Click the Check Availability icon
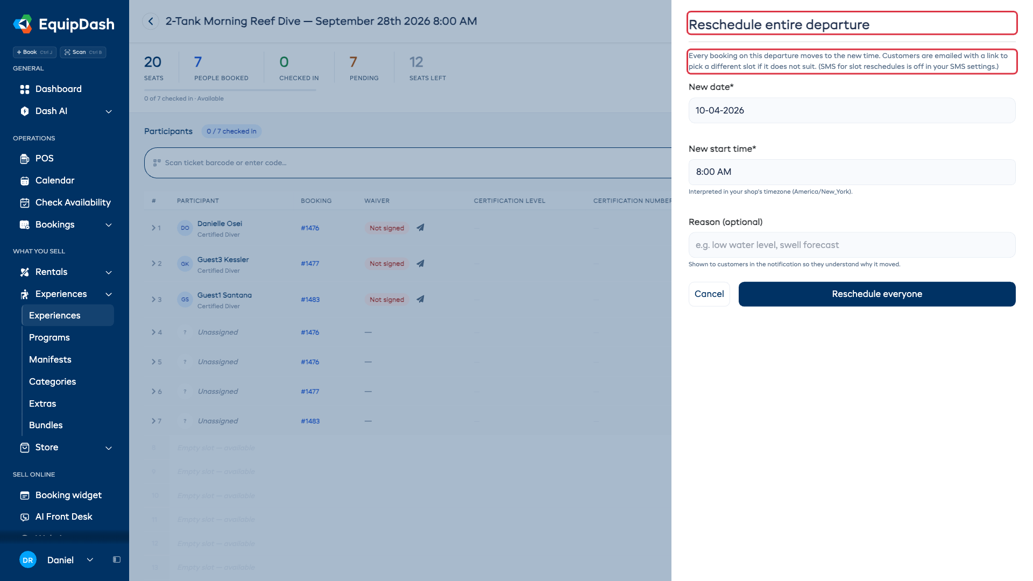 (x=25, y=203)
